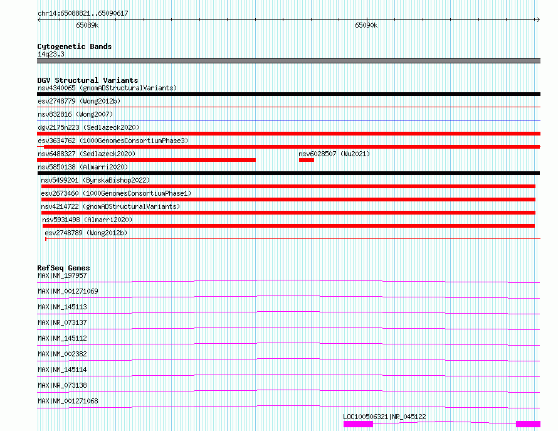Click the 14q23.3 cytogenetic band bar
The height and width of the screenshot is (431, 558).
288,61
